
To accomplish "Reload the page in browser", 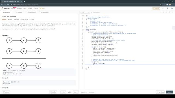I will 8,5.
